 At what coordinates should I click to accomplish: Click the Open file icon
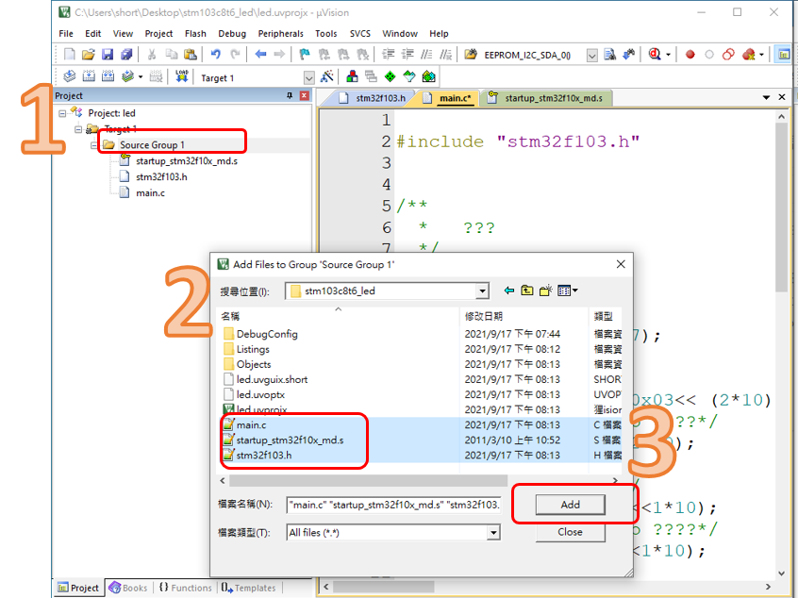88,55
